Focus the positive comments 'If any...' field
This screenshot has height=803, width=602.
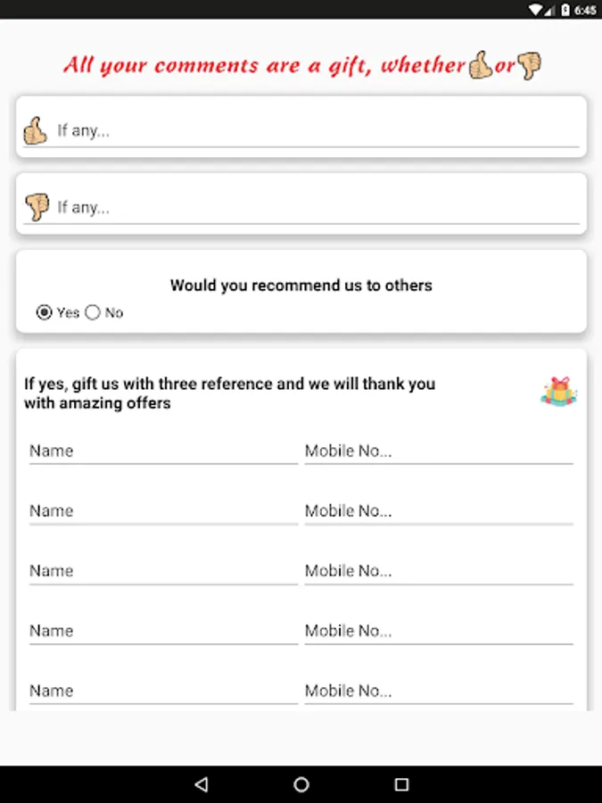click(317, 131)
